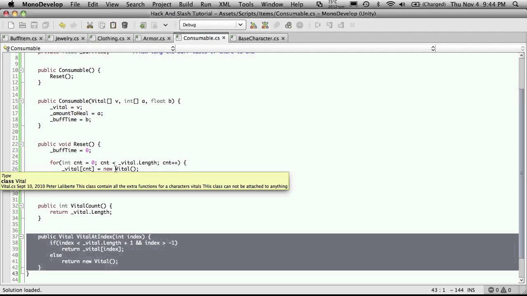Viewport: 527px width, 296px height.
Task: Close the BuffItem.cs tab
Action: click(41, 38)
